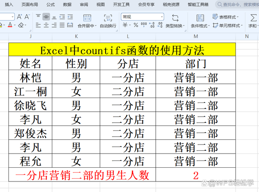Viewport: 259px width, 192px height.
Task: Click the increase font size icon
Action: (19, 17)
